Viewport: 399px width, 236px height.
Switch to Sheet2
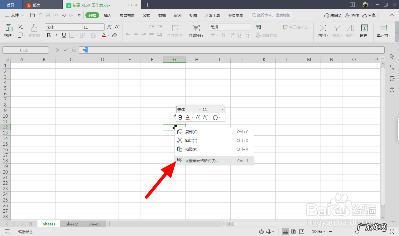point(71,224)
